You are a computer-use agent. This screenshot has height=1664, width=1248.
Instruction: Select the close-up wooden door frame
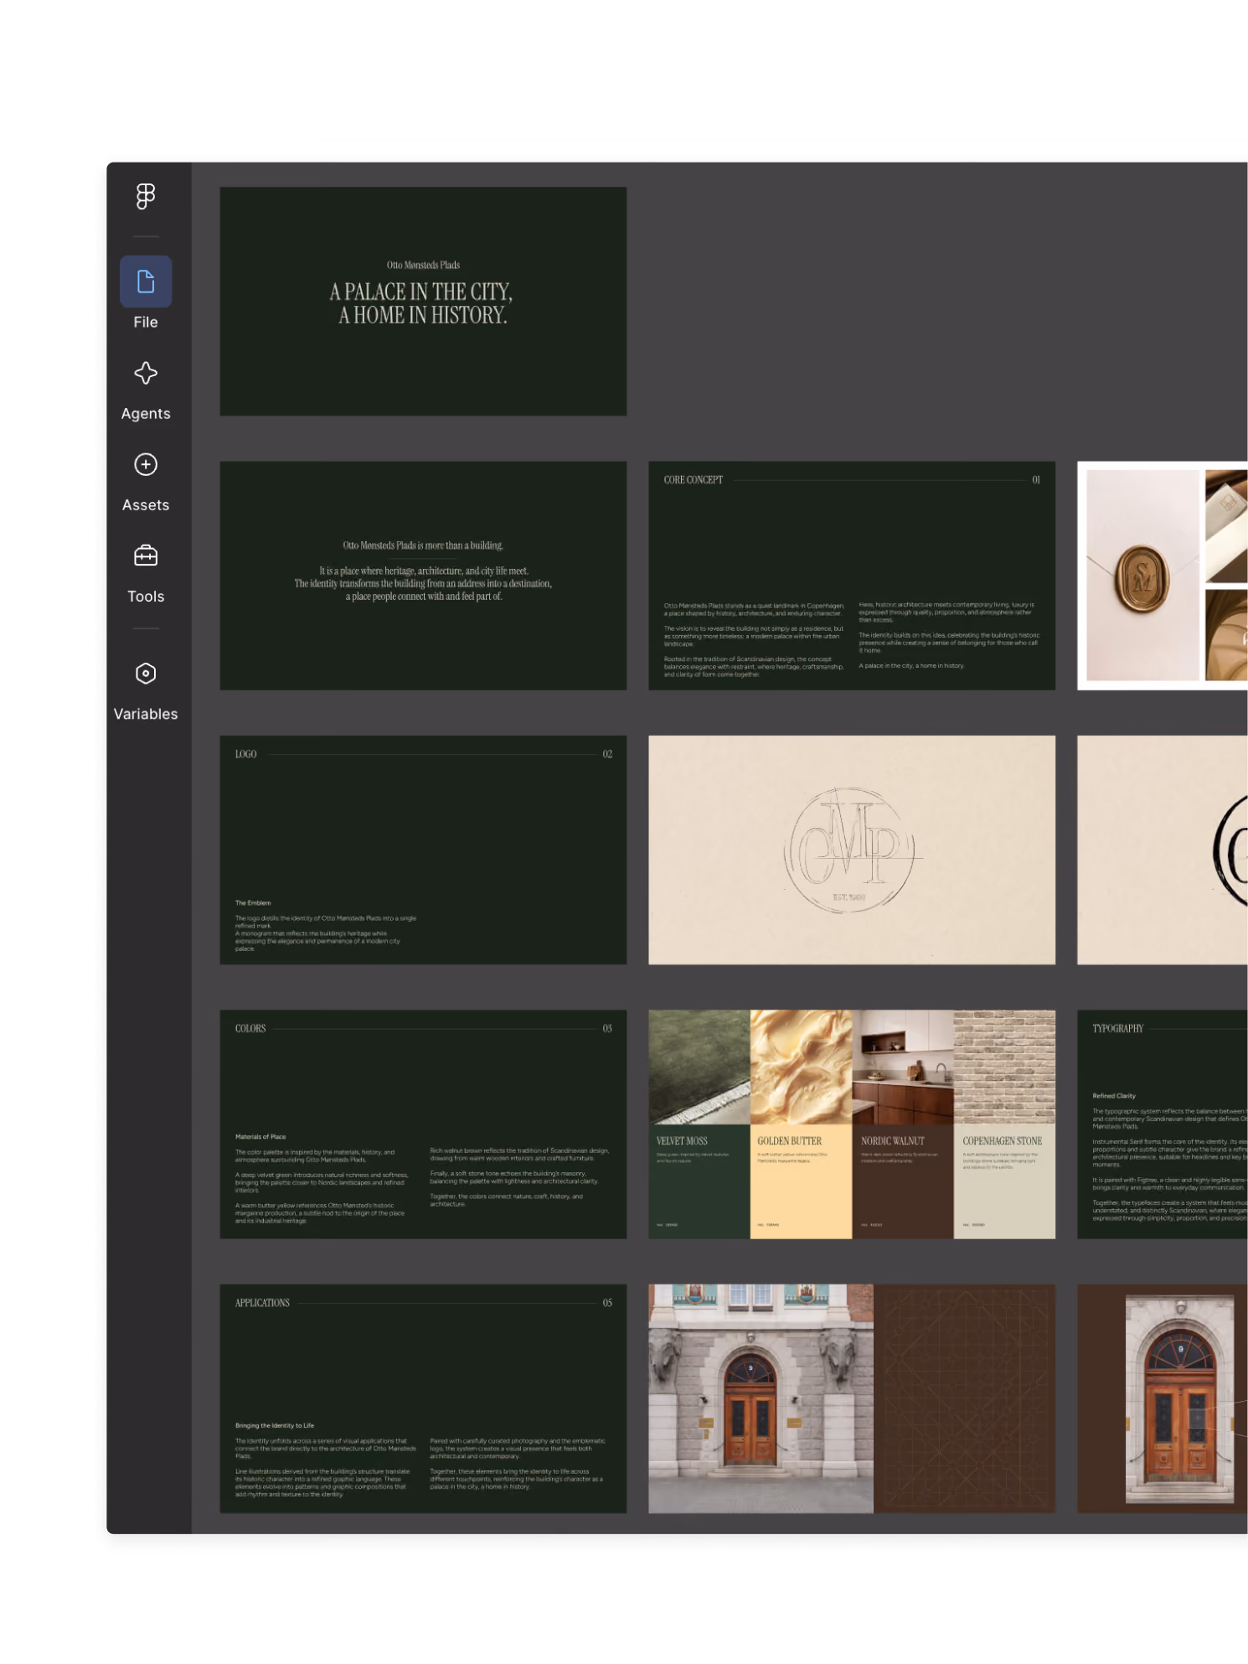(1179, 1398)
